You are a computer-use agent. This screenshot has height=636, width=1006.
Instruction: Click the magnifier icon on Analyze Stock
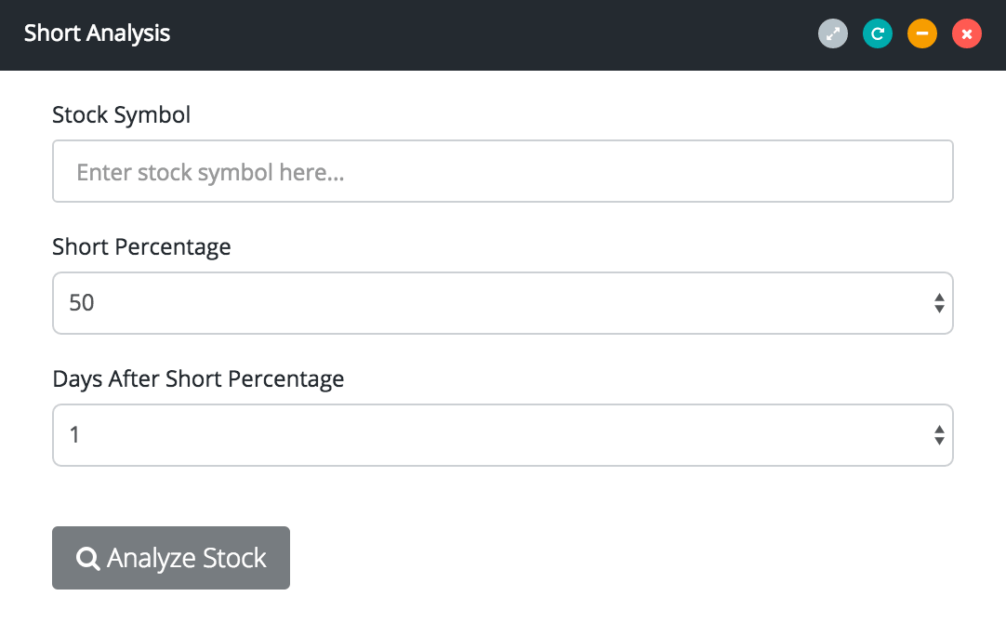click(88, 558)
